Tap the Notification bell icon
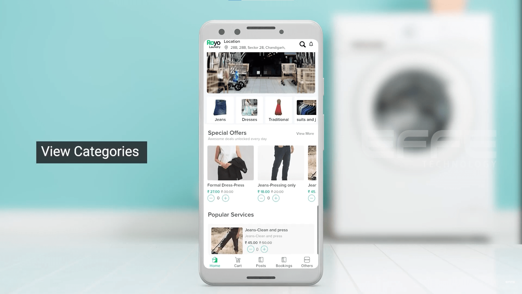This screenshot has height=294, width=522. [311, 44]
